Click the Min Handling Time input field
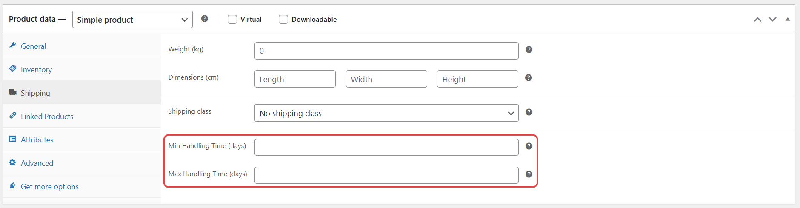Image resolution: width=800 pixels, height=208 pixels. pyautogui.click(x=386, y=147)
